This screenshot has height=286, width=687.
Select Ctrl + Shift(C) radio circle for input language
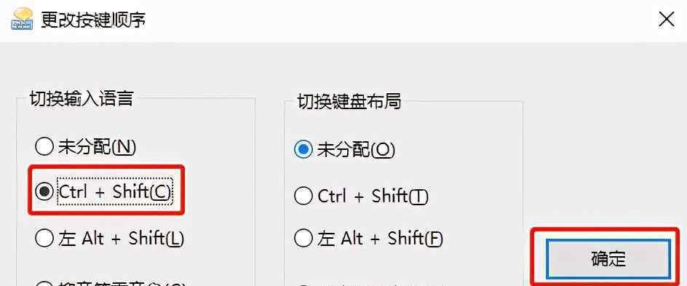[x=44, y=191]
